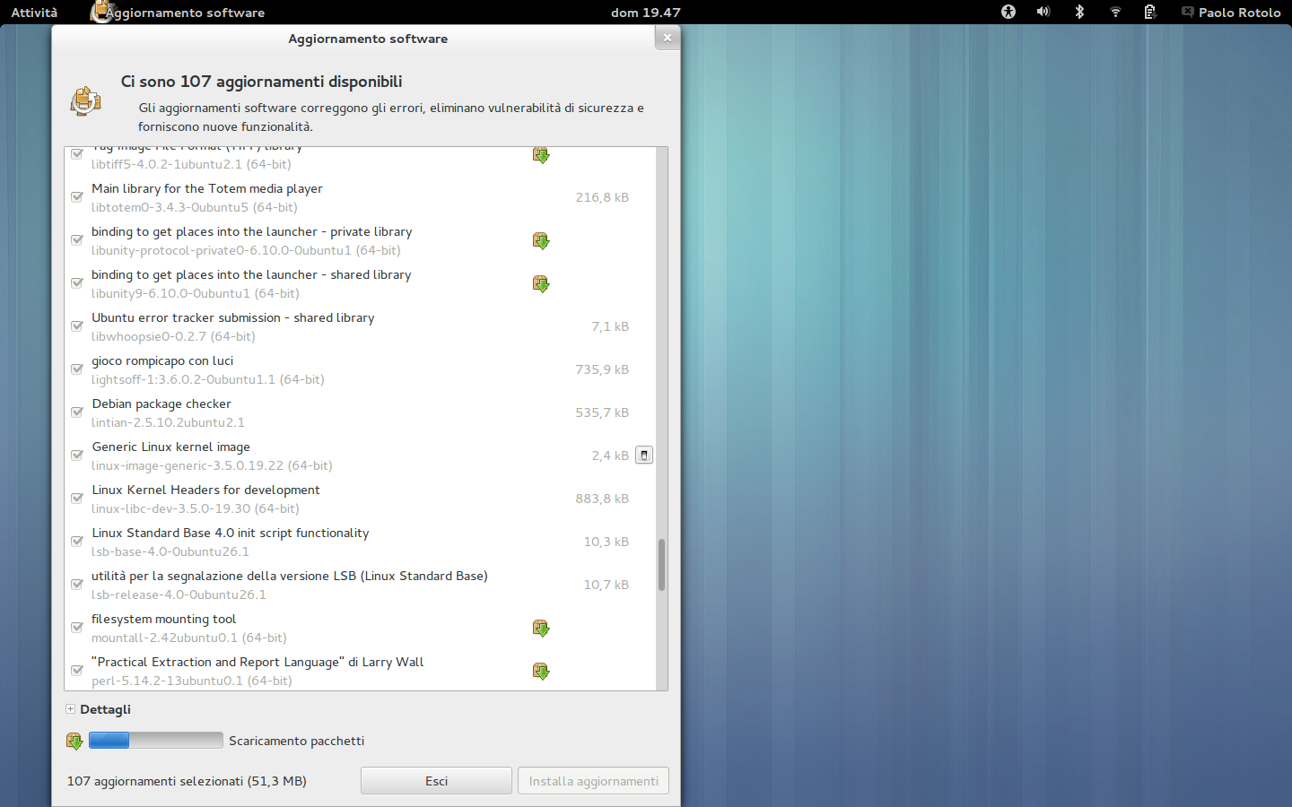
Task: Click the Esci button
Action: coord(436,781)
